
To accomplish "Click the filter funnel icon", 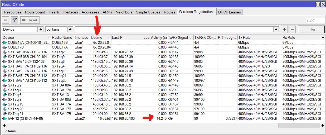I will [15, 20].
